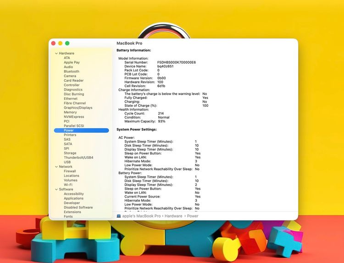Screen dimensions: 344x263
Task: Select Disc Burning entry
Action: coord(74,94)
